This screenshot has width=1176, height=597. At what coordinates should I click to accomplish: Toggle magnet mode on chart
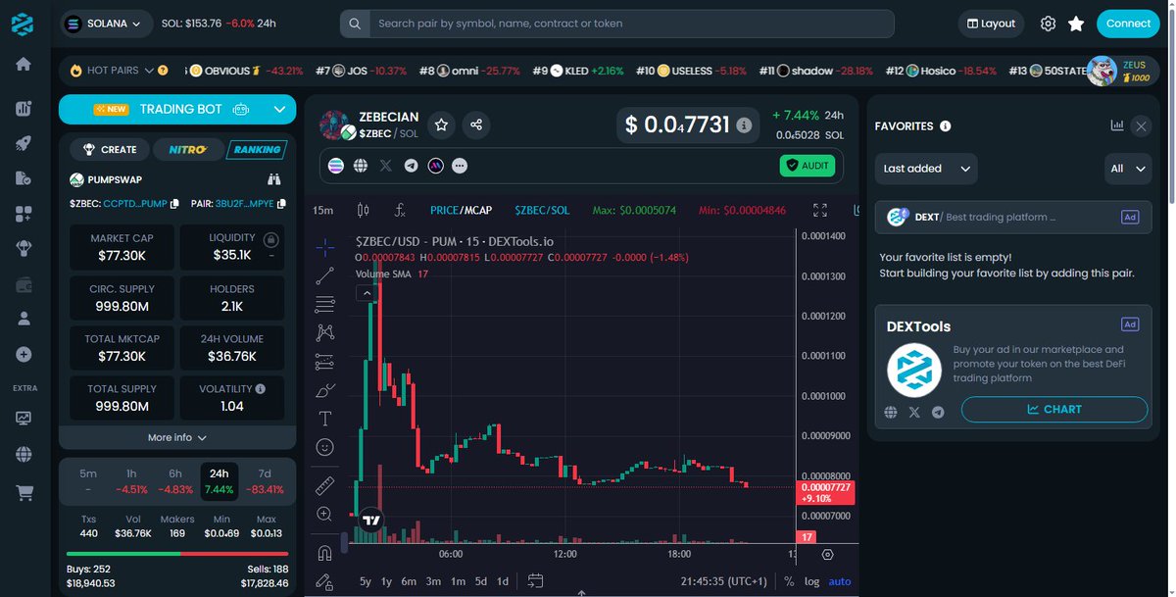point(324,554)
